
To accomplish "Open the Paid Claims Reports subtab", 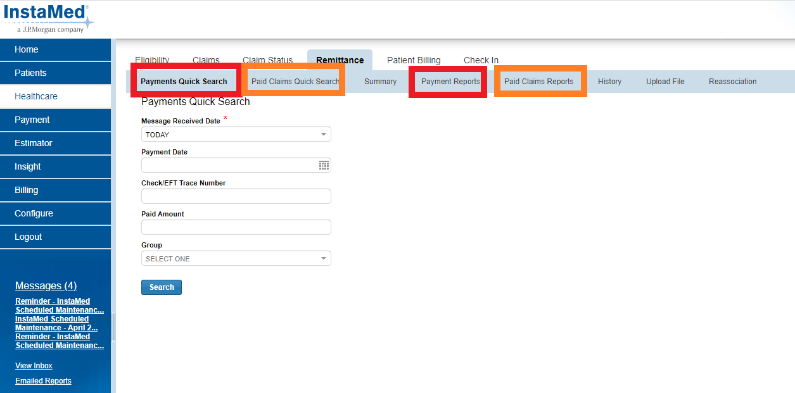I will pos(538,82).
